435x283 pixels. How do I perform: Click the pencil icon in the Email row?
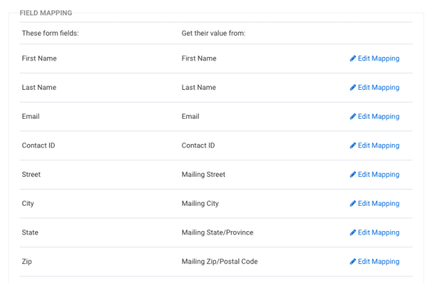pos(353,117)
